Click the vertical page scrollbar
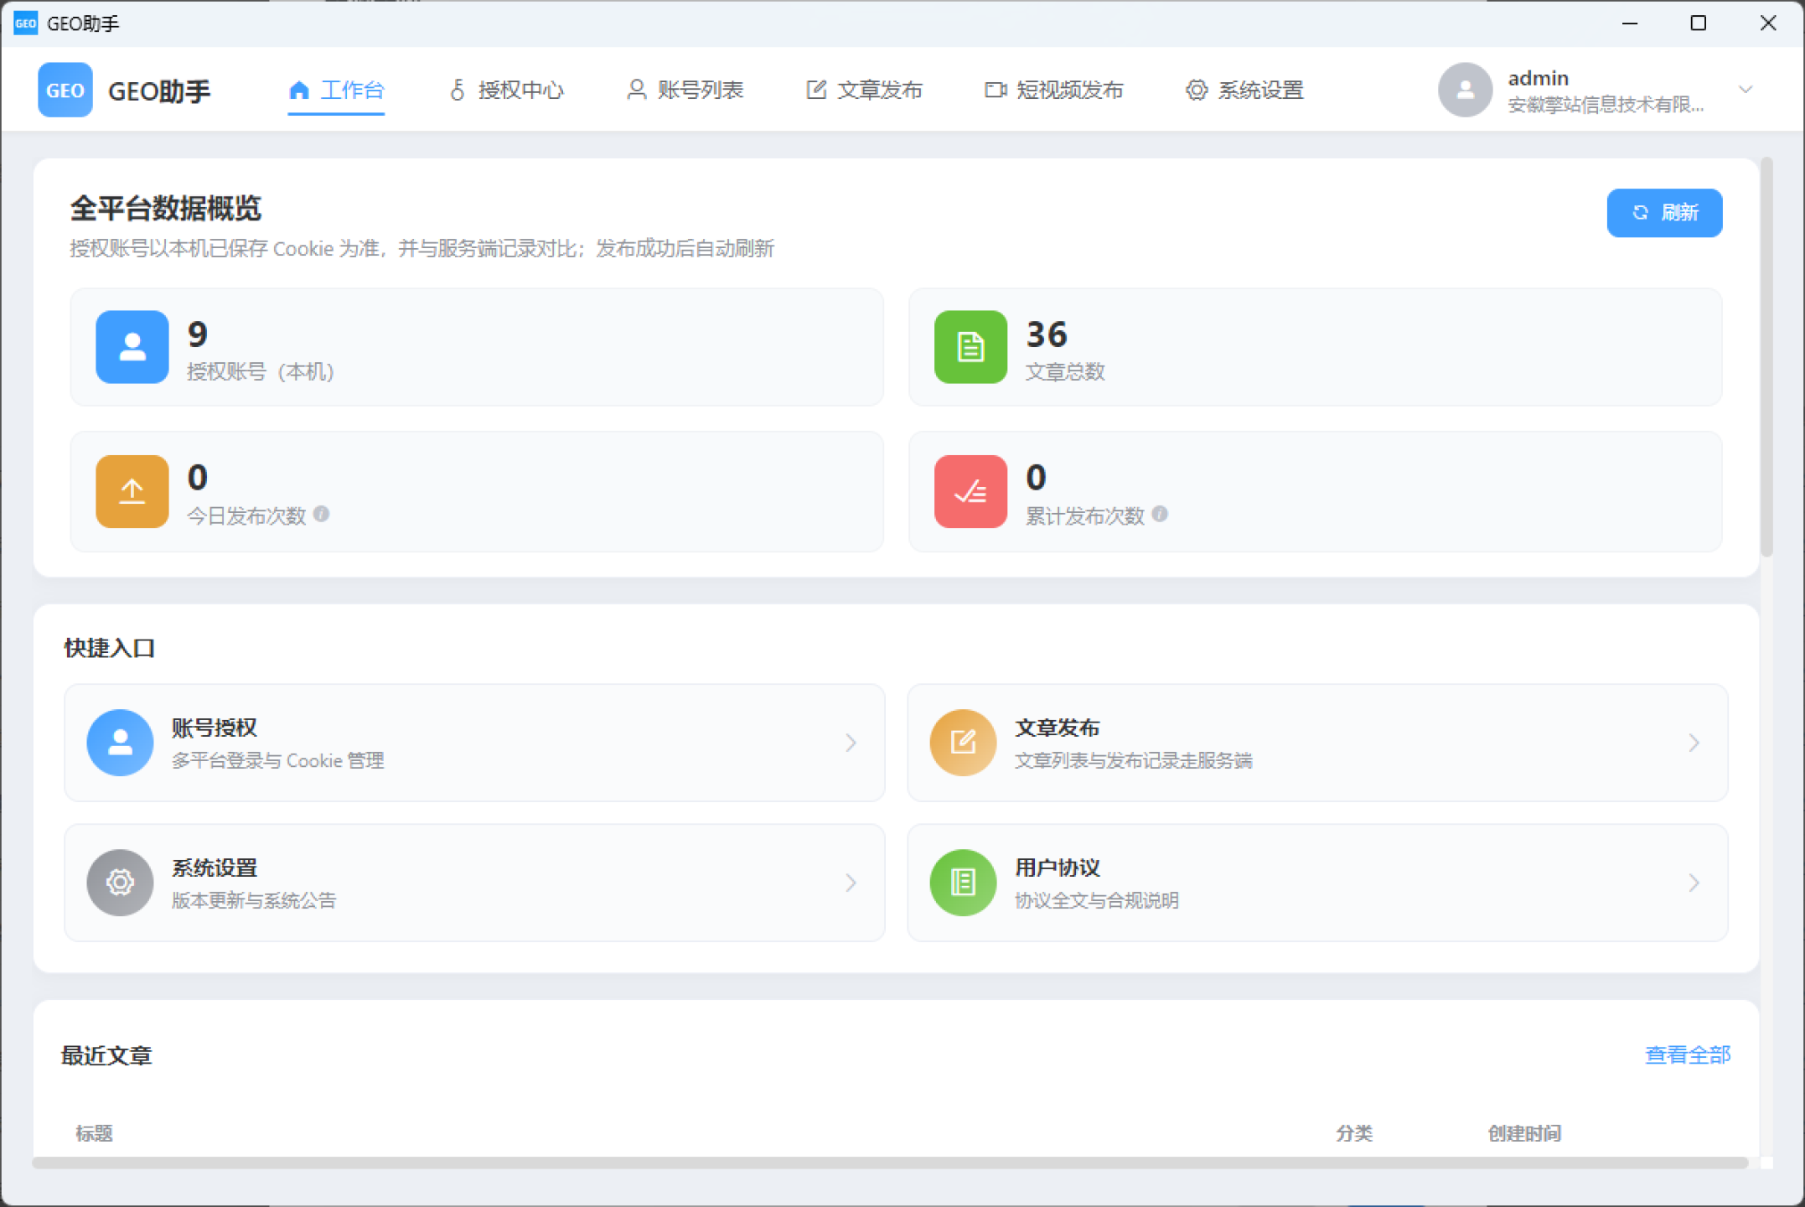Screen dimensions: 1805x1207 coord(1766,356)
